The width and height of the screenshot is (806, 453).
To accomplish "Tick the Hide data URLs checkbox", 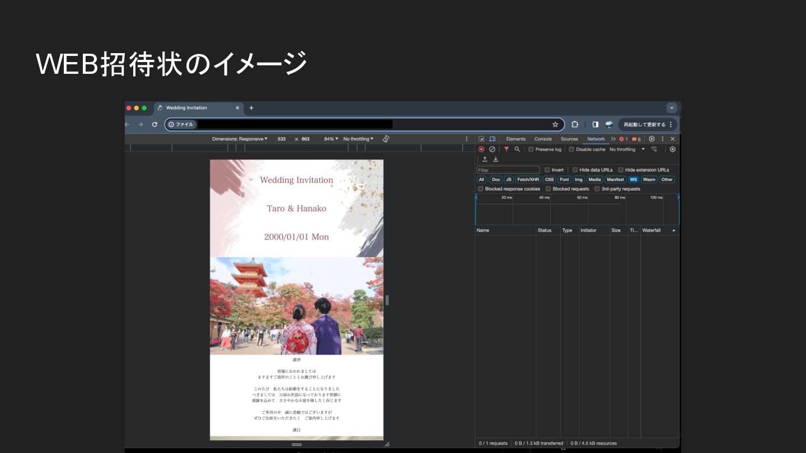I will point(575,170).
